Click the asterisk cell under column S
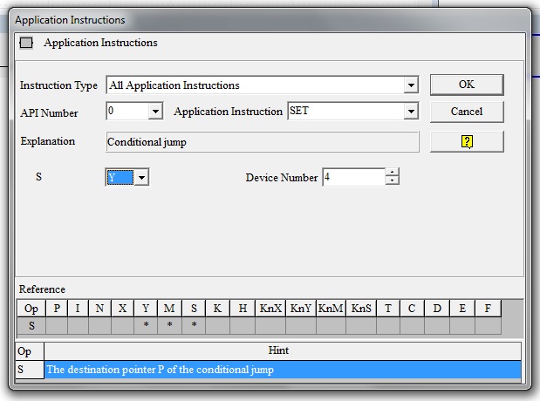The height and width of the screenshot is (401, 540). click(194, 325)
